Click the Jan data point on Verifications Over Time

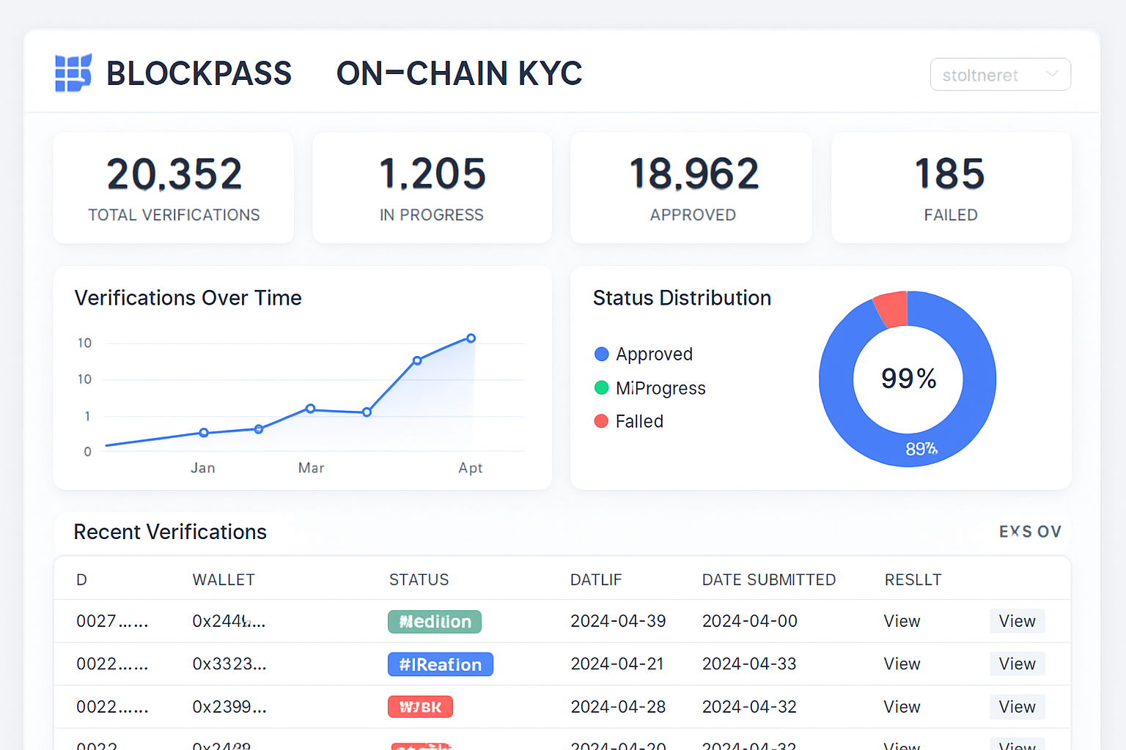pos(203,433)
